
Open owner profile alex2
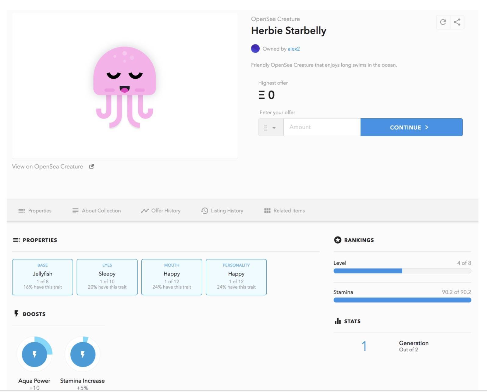click(293, 49)
